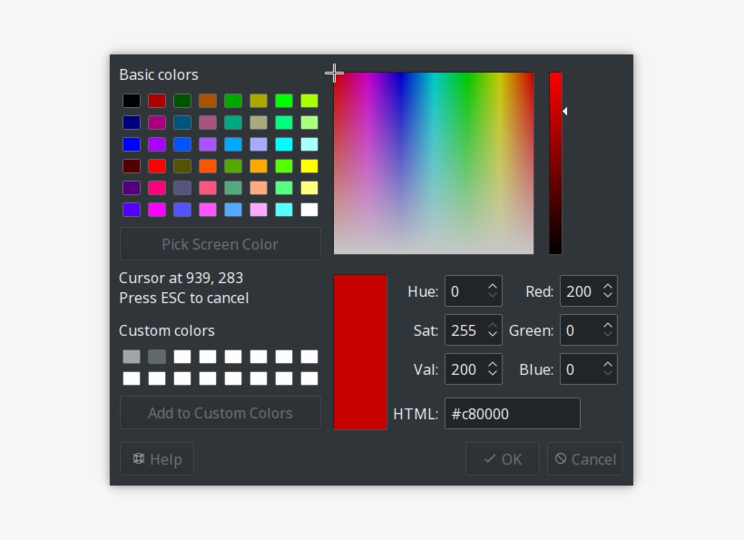744x540 pixels.
Task: Increase Red using its up arrow
Action: [x=608, y=285]
